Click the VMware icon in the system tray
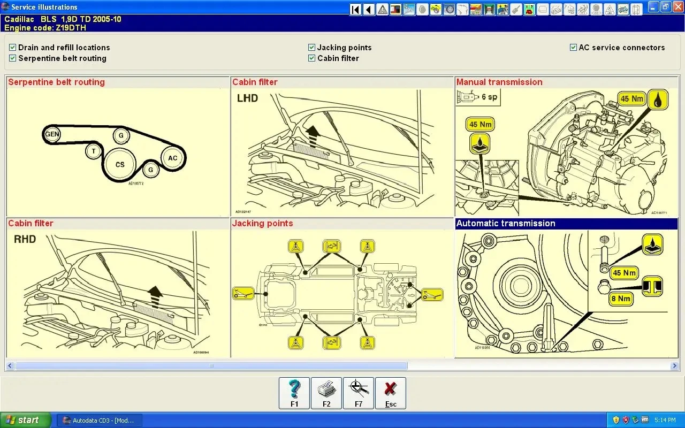 click(x=644, y=420)
